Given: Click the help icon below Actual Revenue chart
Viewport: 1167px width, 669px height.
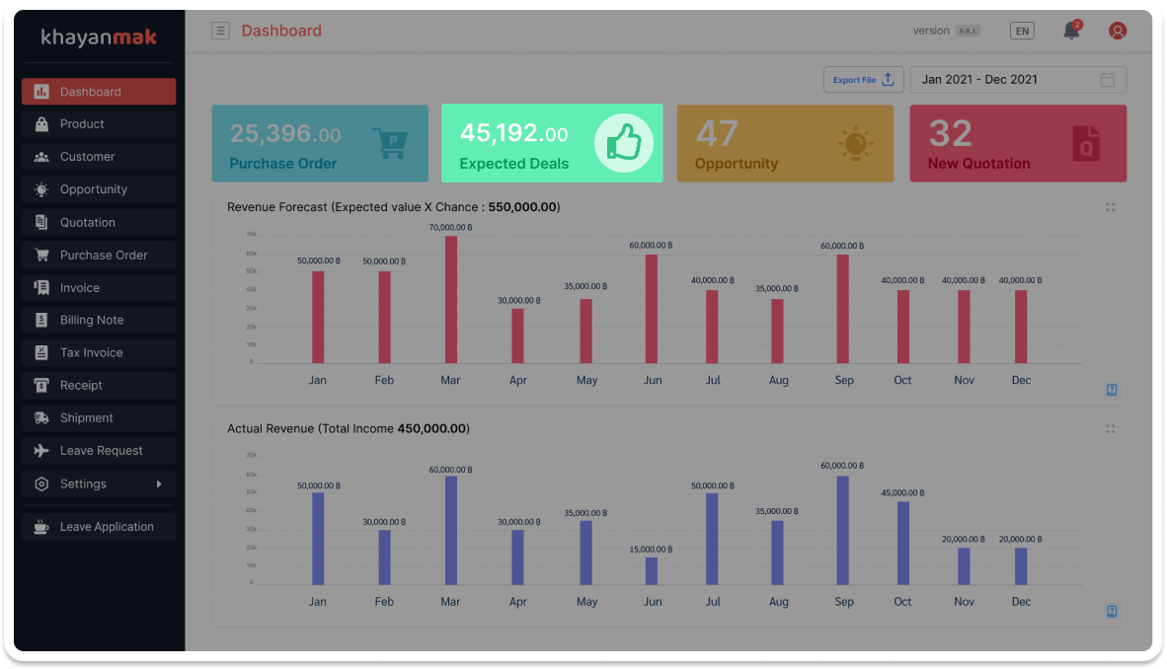Looking at the screenshot, I should click(1112, 611).
